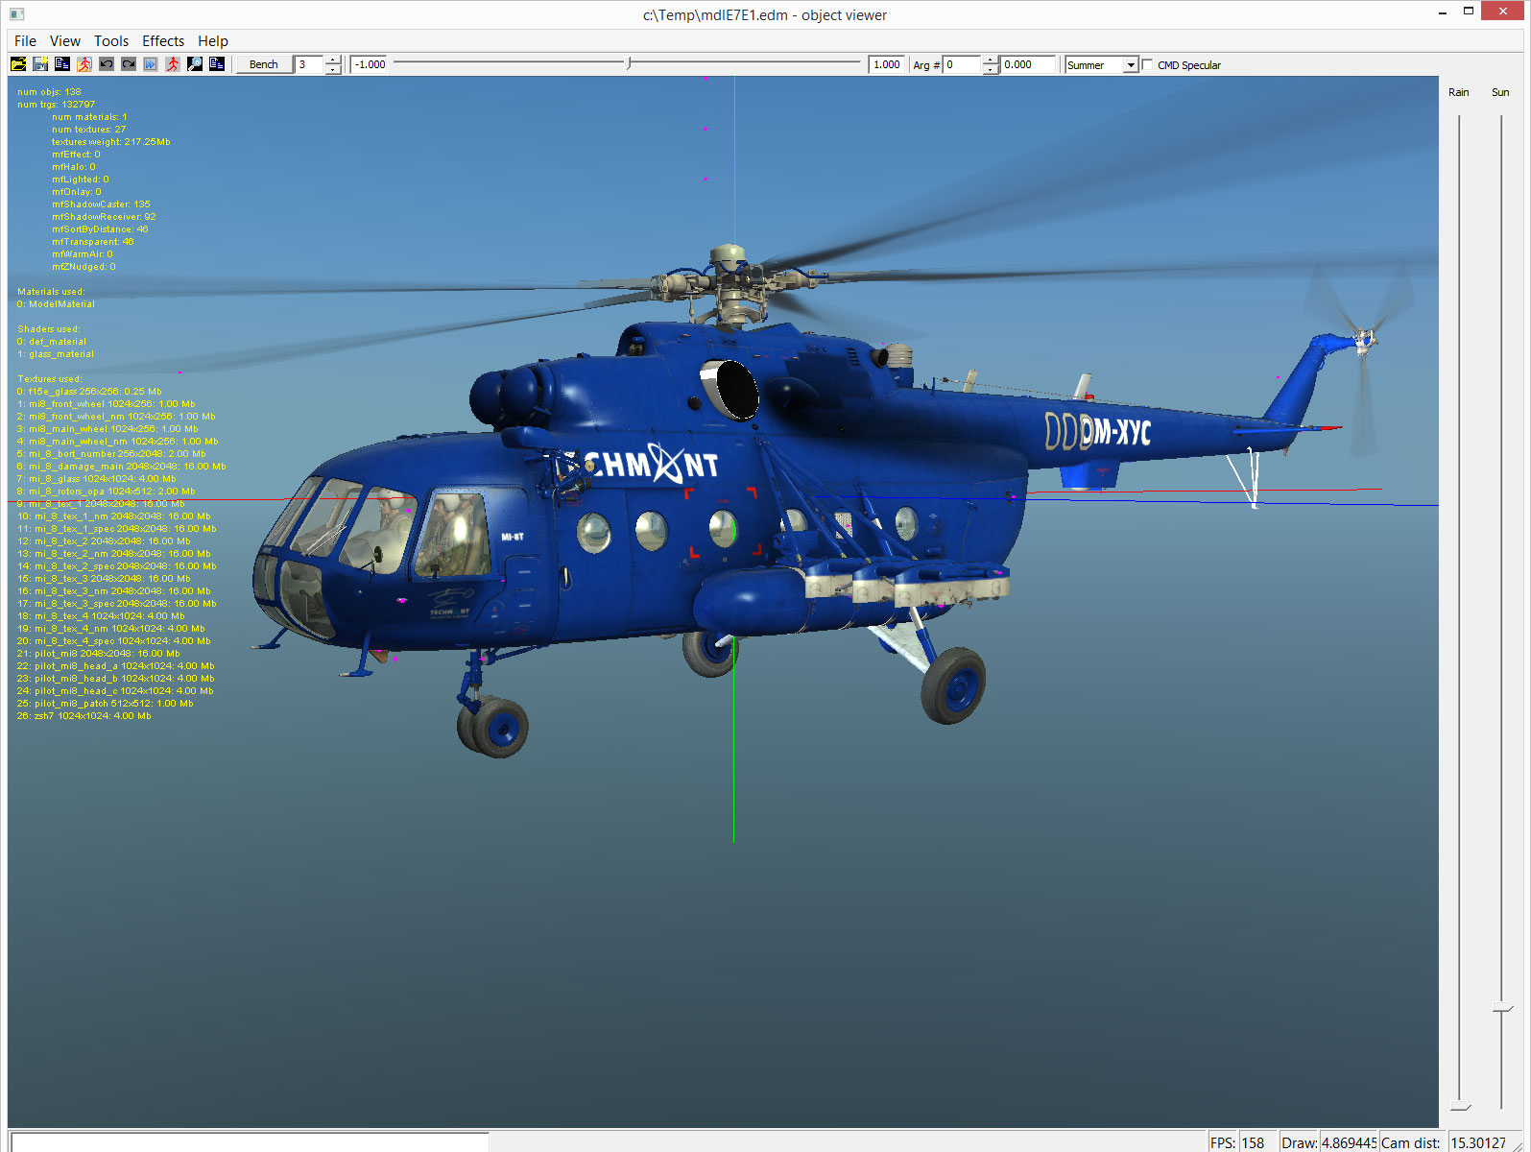Click the redo arrow icon
The width and height of the screenshot is (1531, 1152).
pos(129,64)
